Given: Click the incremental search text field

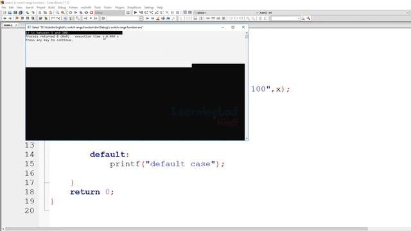Looking at the screenshot, I should [x=123, y=19].
